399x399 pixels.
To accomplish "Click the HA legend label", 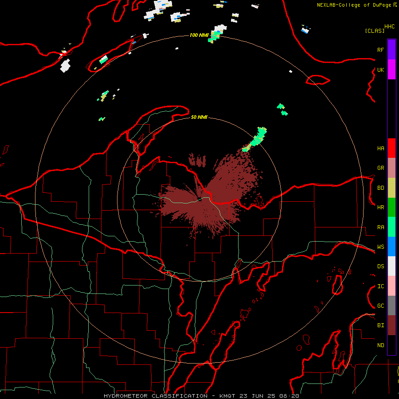I will [380, 149].
